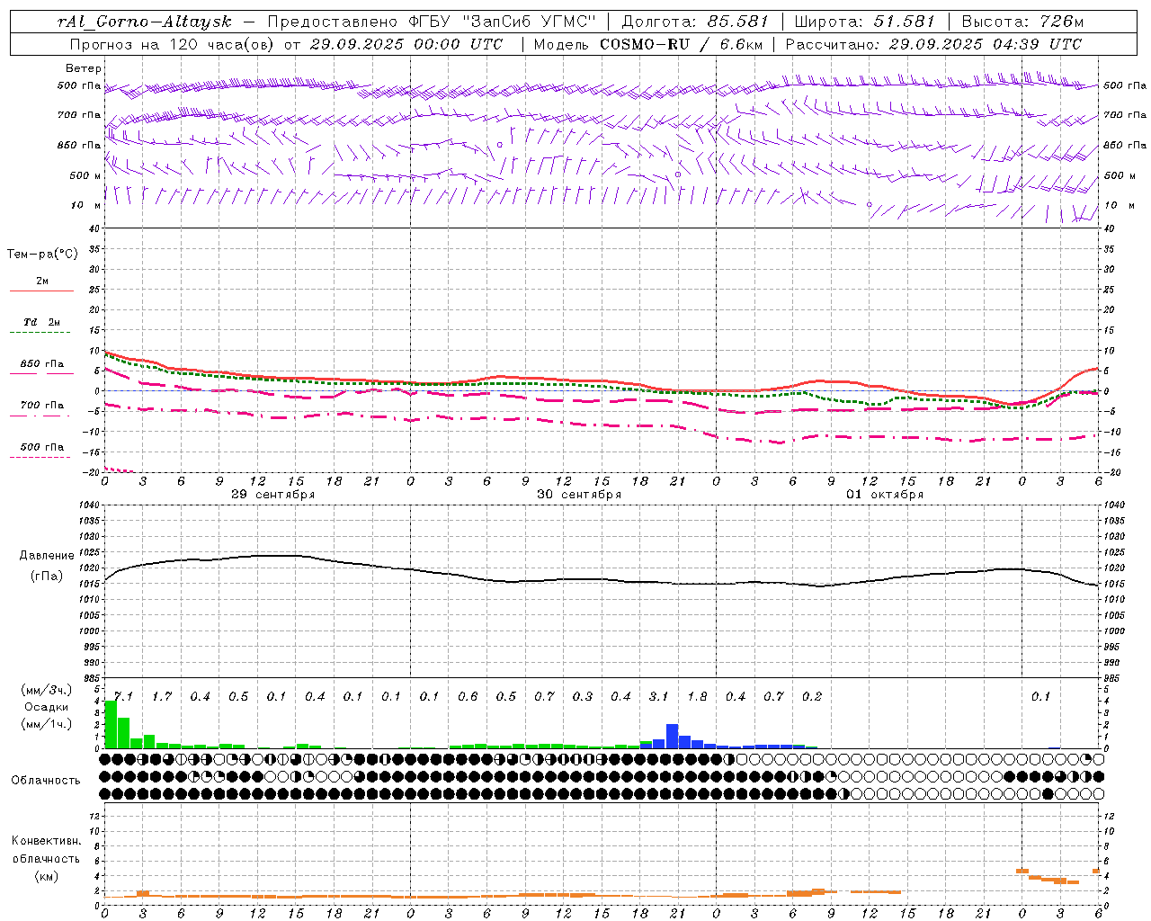Screen dimensions: 1151x921
Task: Click the (км) unit label
Action: [46, 875]
